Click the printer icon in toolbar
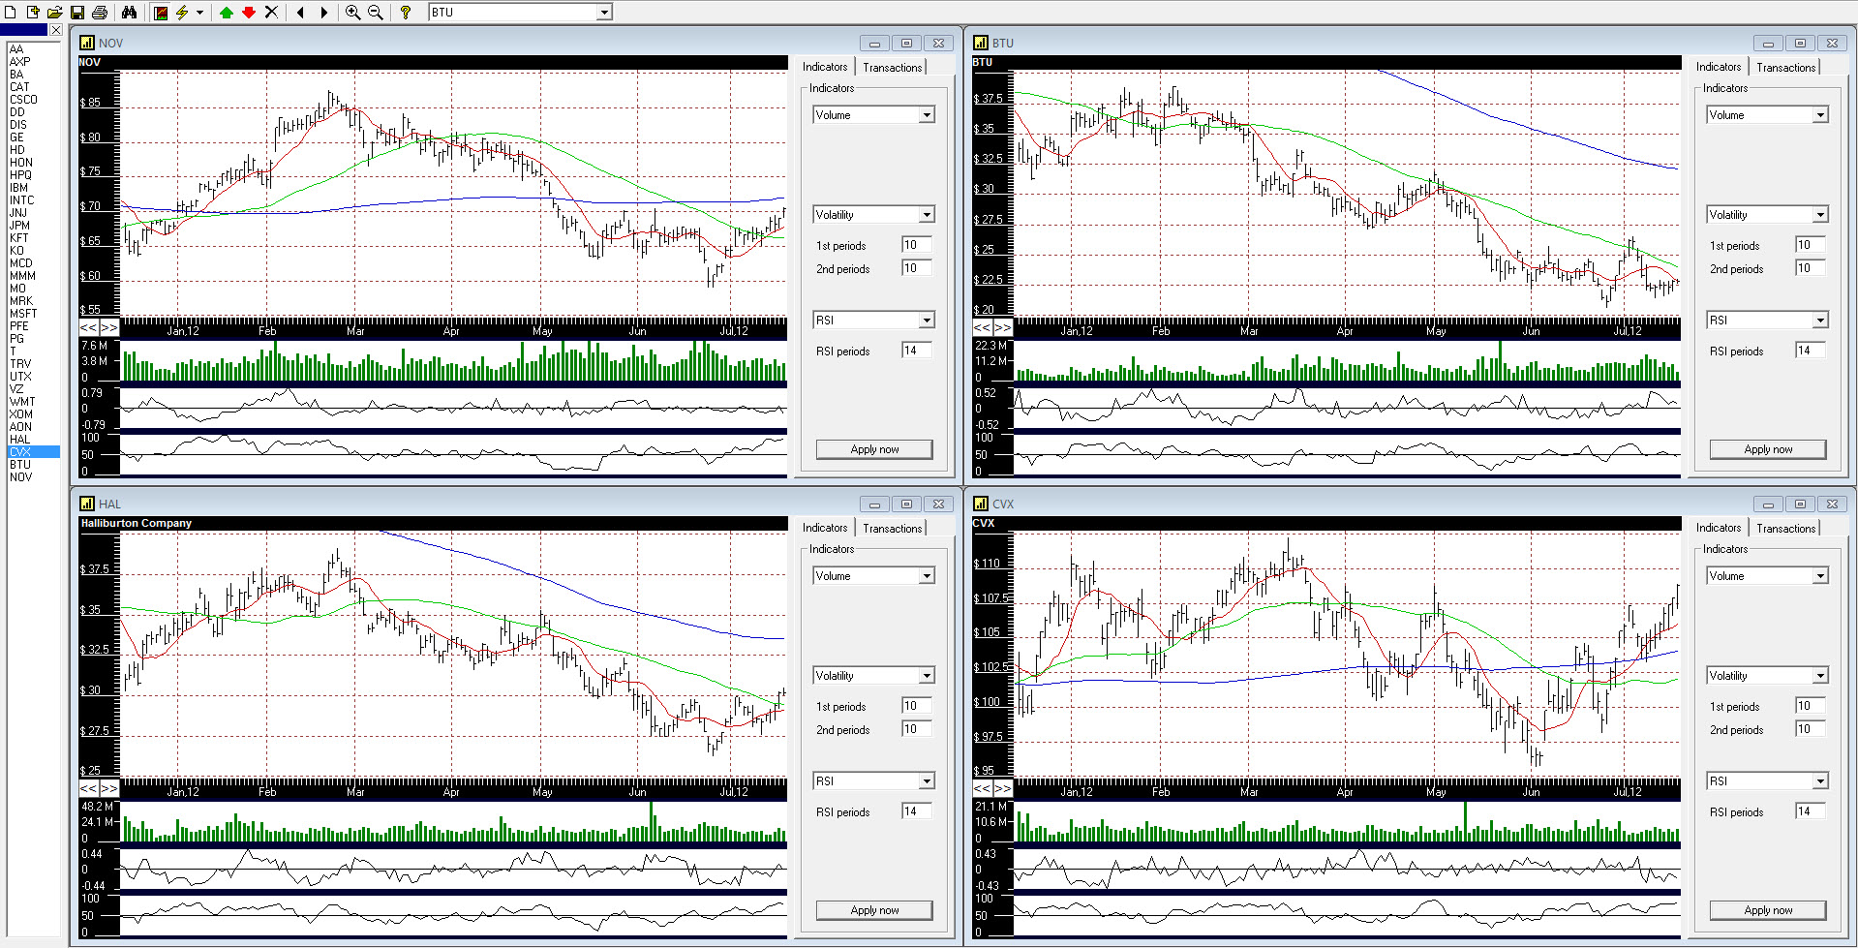1858x948 pixels. (x=100, y=13)
